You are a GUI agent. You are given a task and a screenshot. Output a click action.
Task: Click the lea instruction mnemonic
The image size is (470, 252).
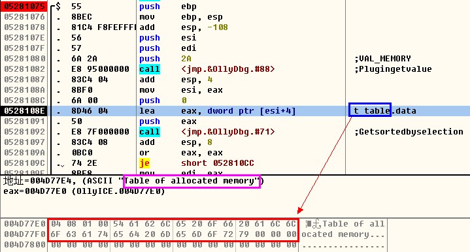click(147, 111)
